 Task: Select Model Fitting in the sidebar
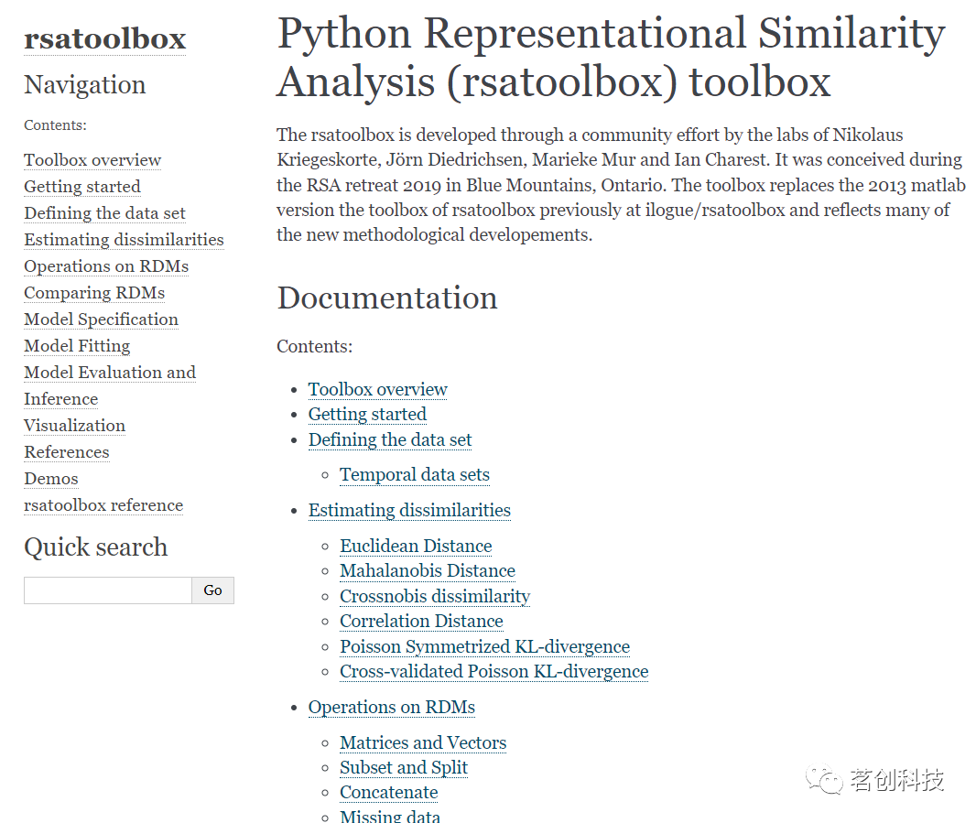pos(77,346)
